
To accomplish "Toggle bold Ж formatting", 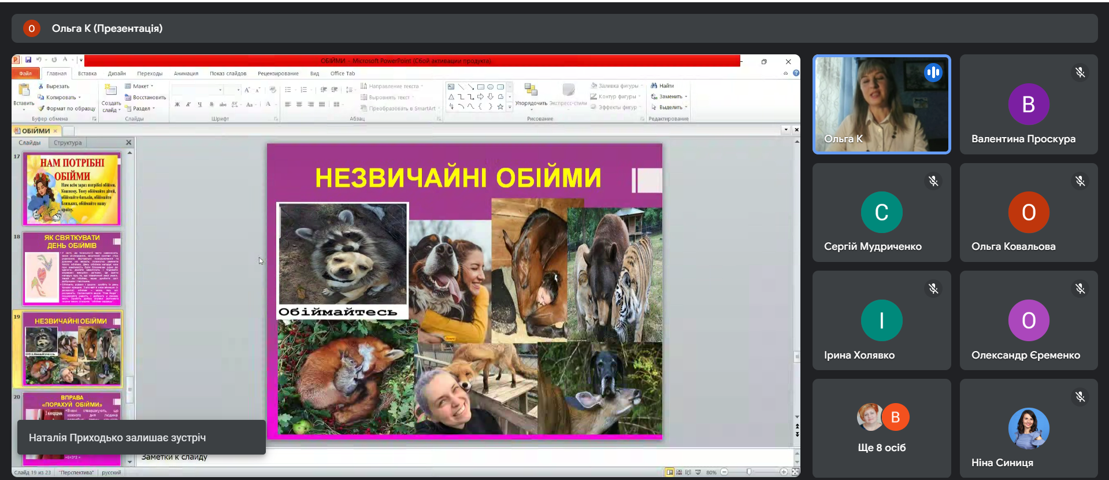I will tap(177, 105).
